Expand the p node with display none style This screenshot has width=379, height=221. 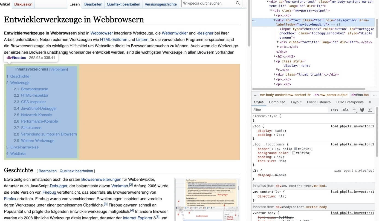tap(274, 61)
